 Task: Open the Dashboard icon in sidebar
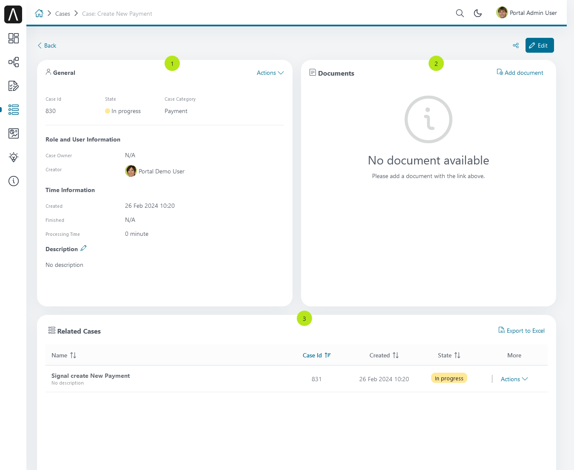(14, 38)
